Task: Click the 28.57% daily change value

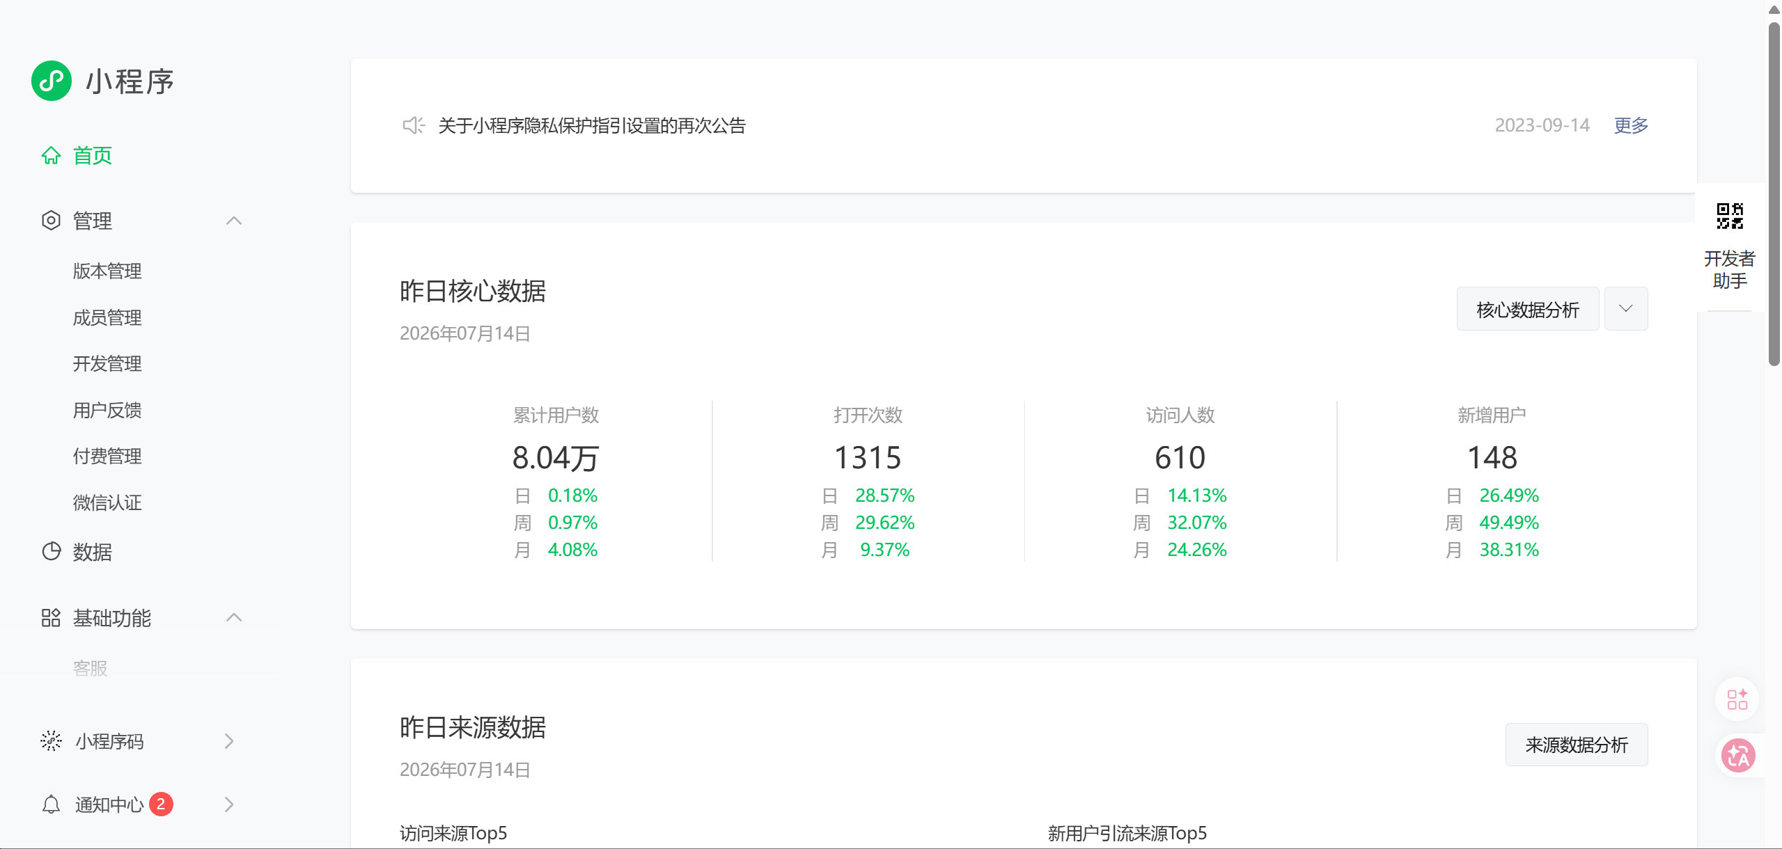Action: 884,495
